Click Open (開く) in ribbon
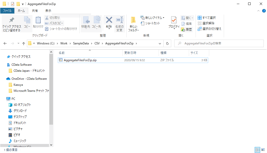The width and height of the screenshot is (267, 153). click(187, 18)
